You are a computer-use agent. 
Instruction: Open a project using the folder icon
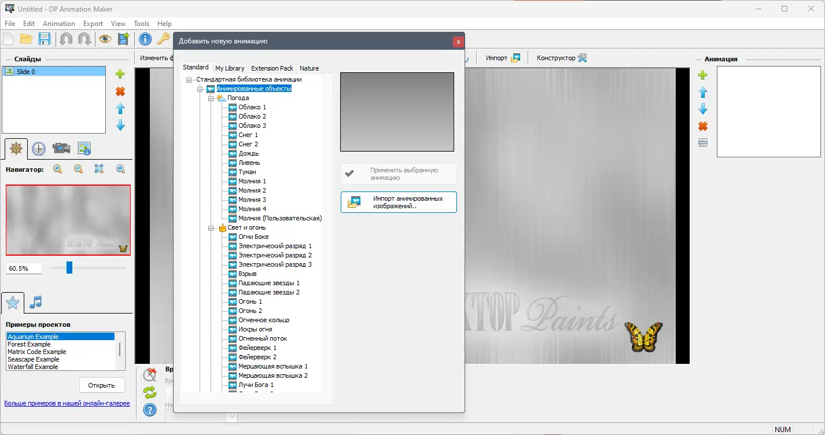coord(26,39)
